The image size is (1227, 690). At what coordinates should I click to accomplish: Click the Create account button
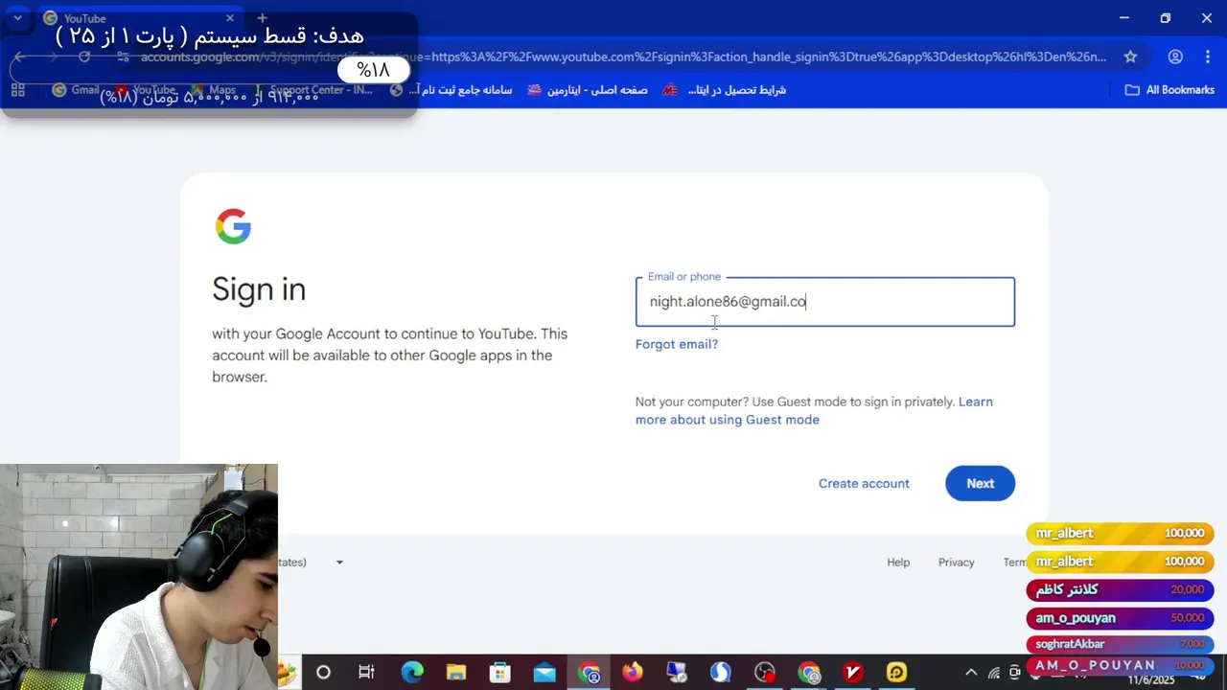[x=864, y=483]
